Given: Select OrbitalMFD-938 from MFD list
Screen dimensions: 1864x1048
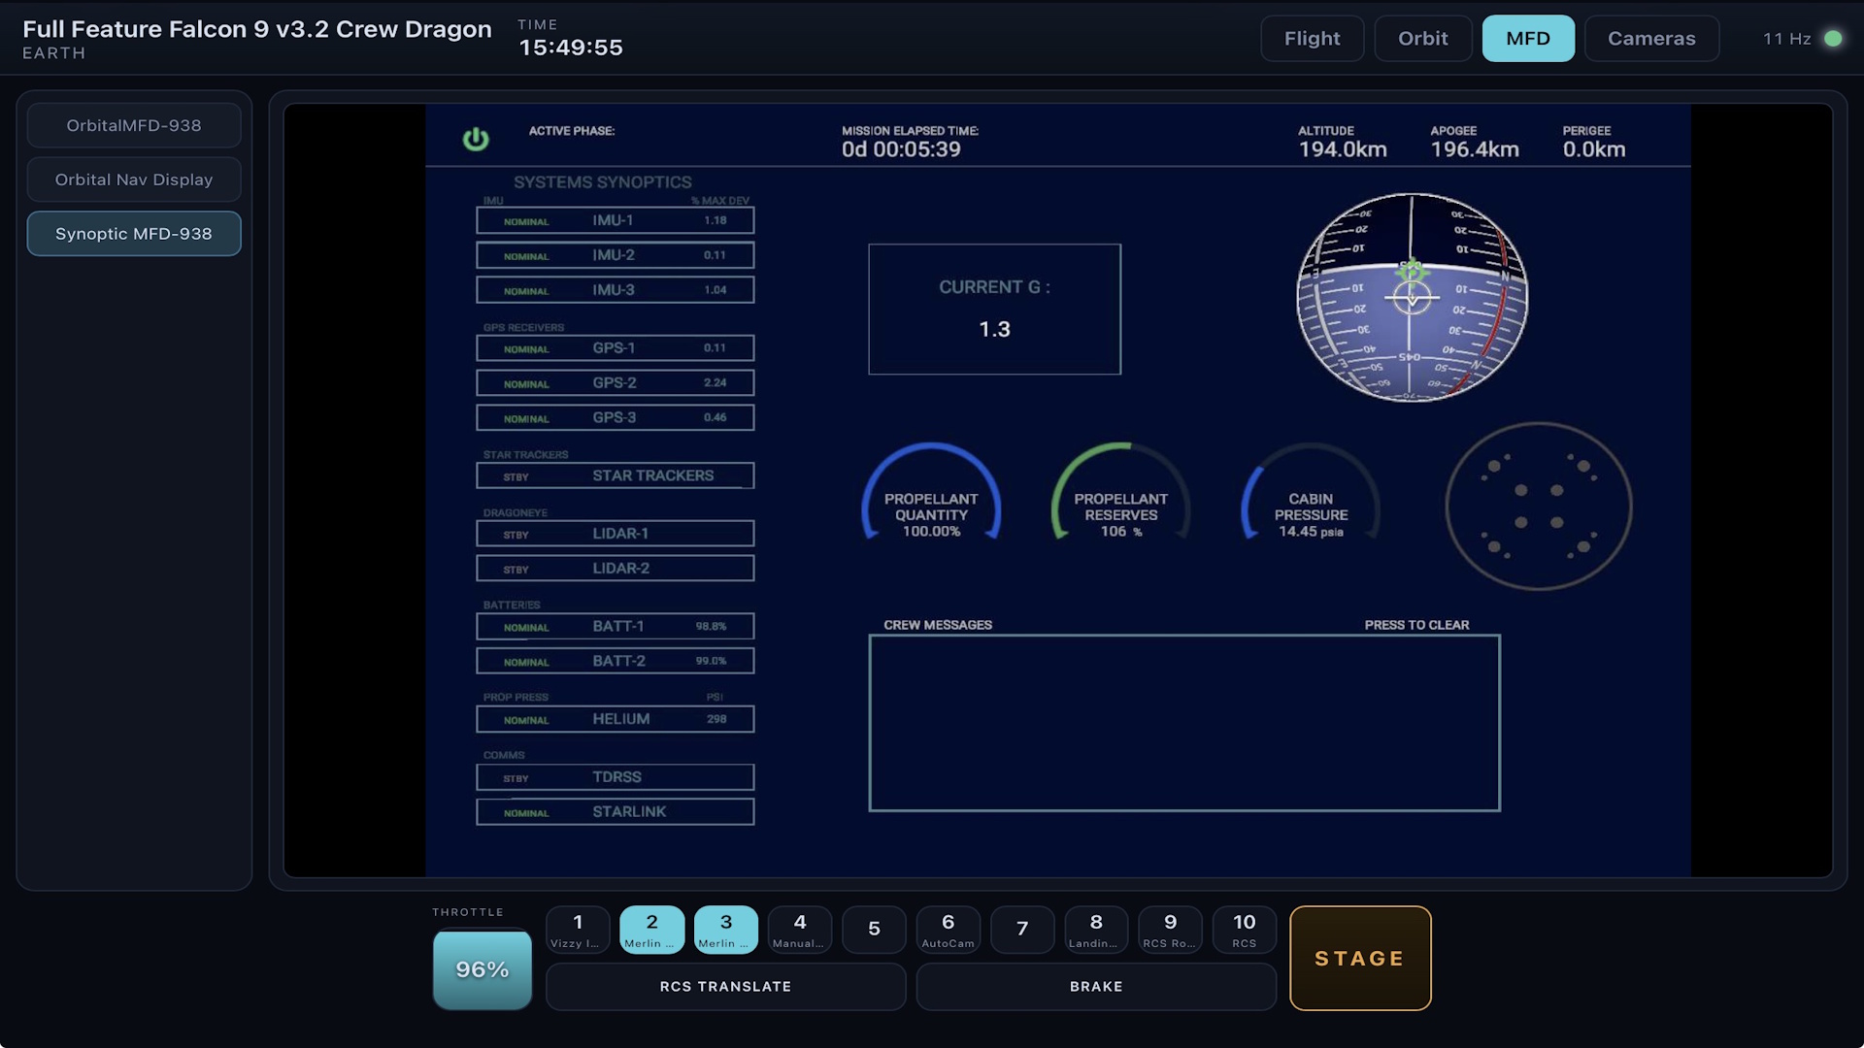Looking at the screenshot, I should pyautogui.click(x=134, y=125).
